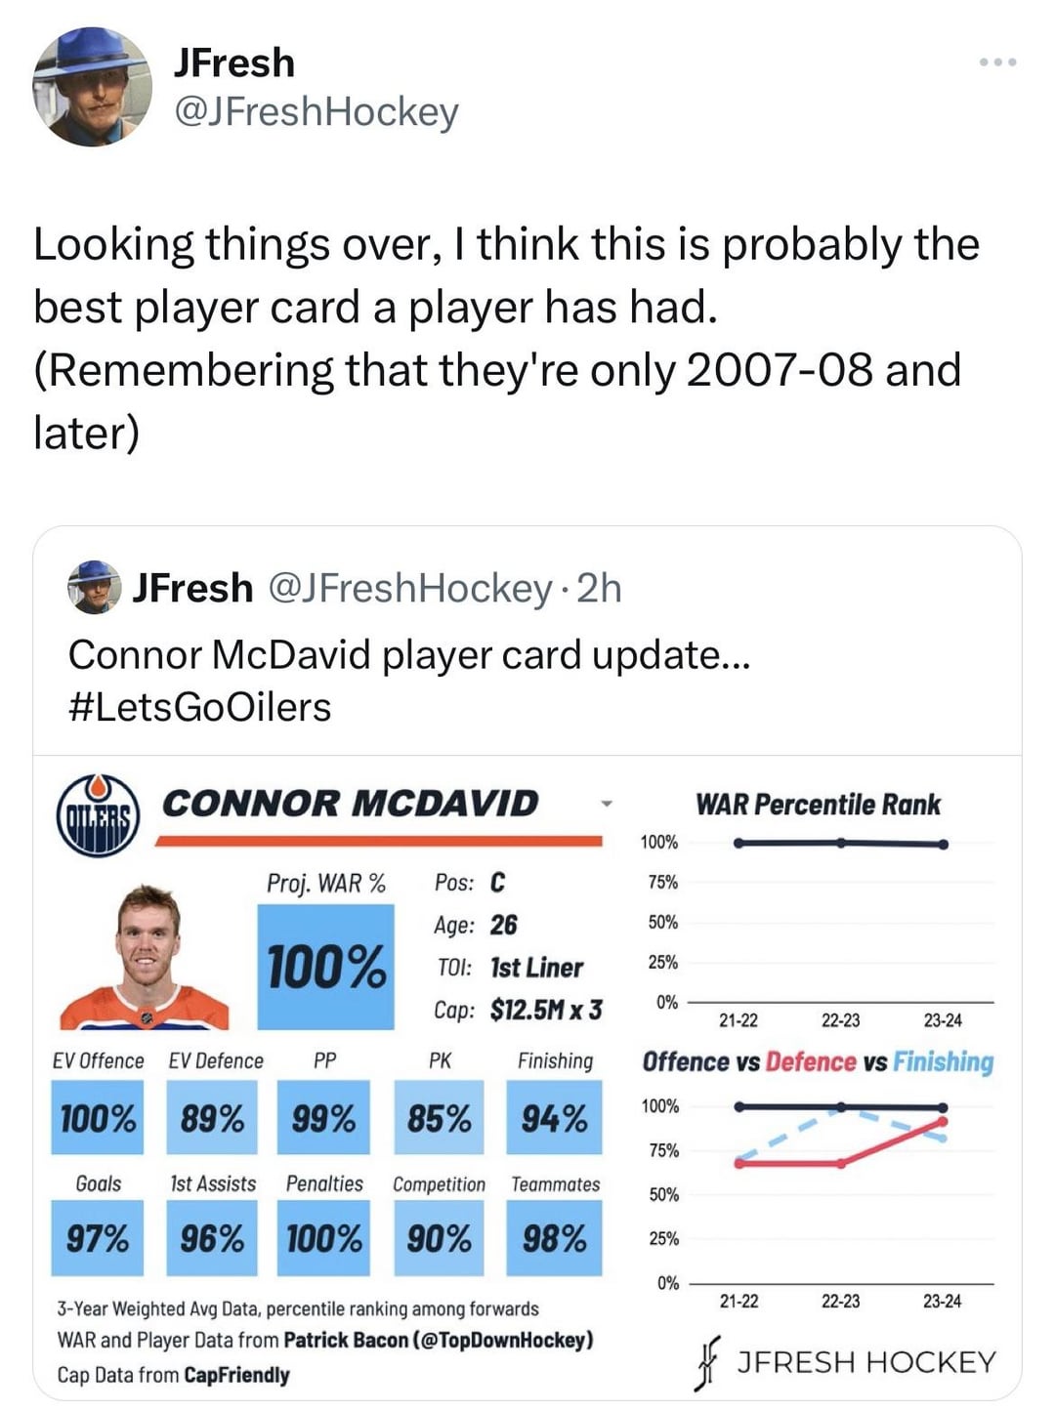The height and width of the screenshot is (1410, 1055).
Task: Click the WAR Percentile Rank chart title
Action: tap(818, 805)
